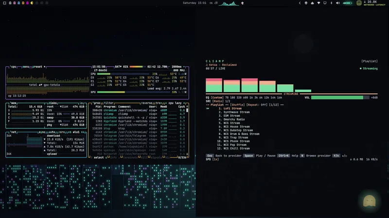Click the btop net box label
Viewport: 389px width, 218px height.
[x=13, y=132]
